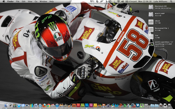Screen dimensions: 175x109
Task: Launch Adobe Flash (Fl) from dock
Action: 78,105
